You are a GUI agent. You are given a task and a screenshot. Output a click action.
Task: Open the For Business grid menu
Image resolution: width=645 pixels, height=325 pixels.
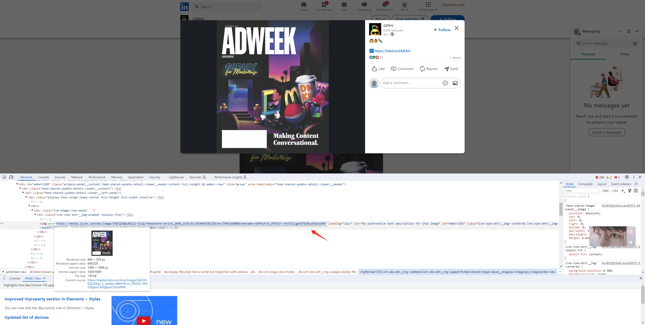click(428, 7)
